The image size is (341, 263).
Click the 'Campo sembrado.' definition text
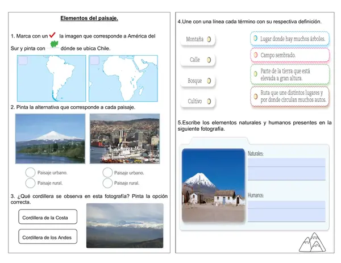(278, 55)
